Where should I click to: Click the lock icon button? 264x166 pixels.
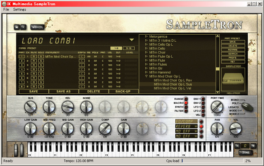coord(17,27)
